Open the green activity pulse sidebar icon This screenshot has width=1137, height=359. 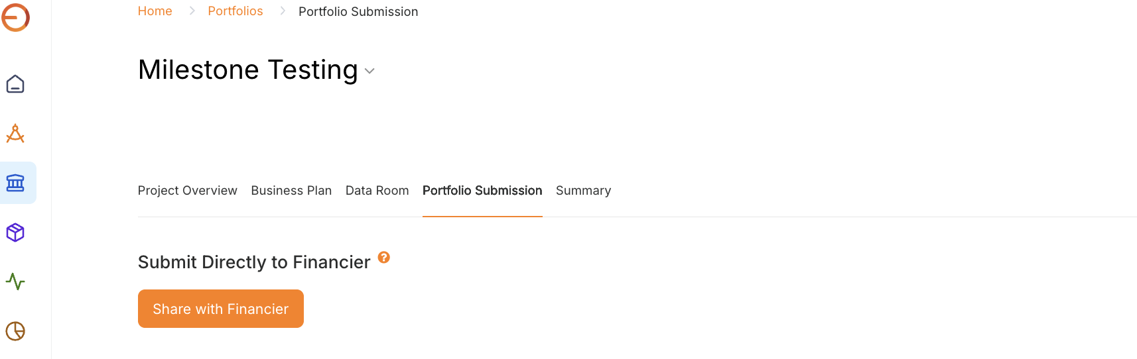point(15,282)
